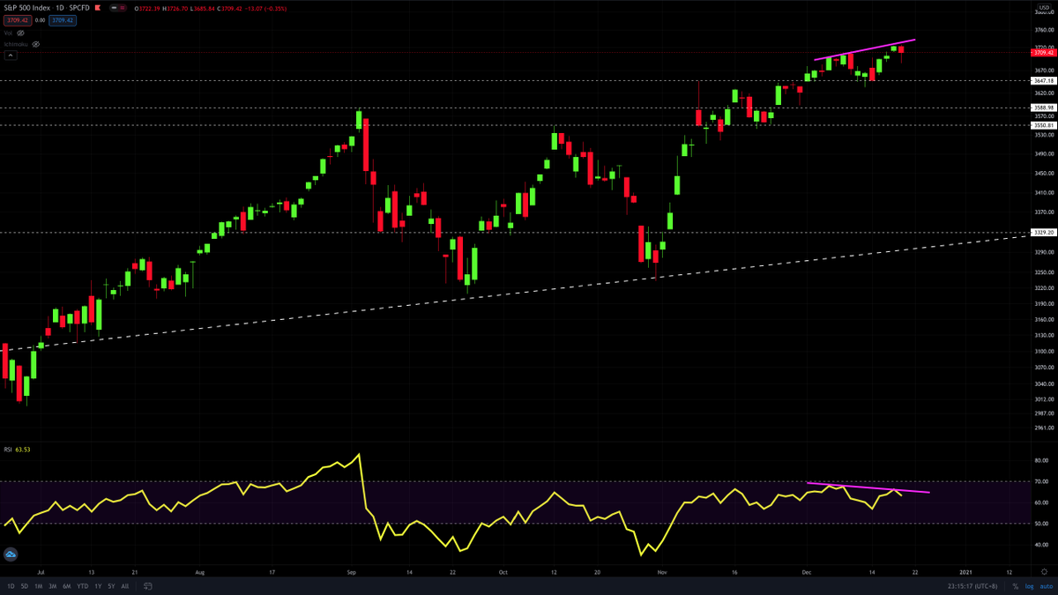This screenshot has height=595, width=1058.
Task: Click the 3588.98 horizontal line price label
Action: (1045, 108)
